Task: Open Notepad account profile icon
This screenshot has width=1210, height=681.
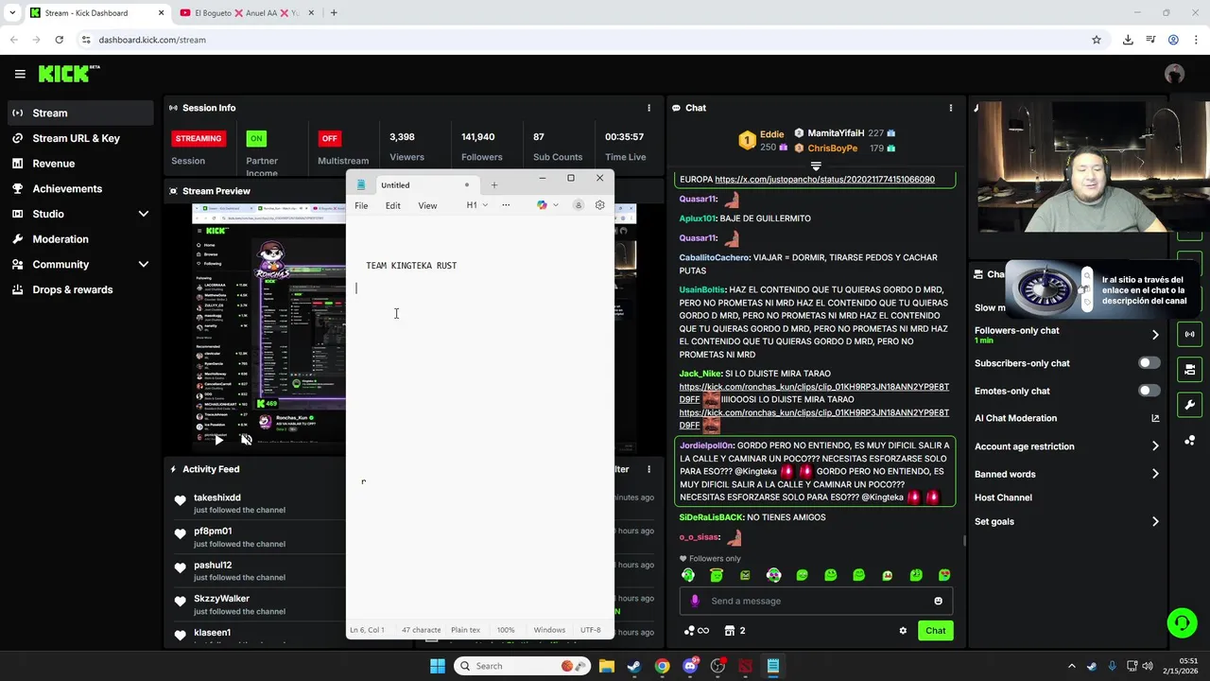Action: pyautogui.click(x=579, y=205)
